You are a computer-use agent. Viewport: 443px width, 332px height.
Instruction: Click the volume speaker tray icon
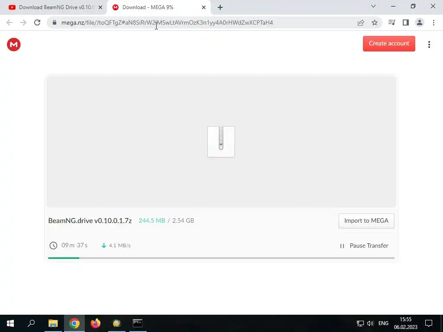pyautogui.click(x=370, y=323)
